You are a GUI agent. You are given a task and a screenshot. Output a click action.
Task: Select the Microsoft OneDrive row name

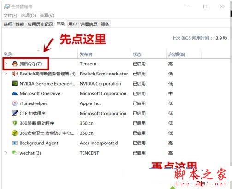[40, 93]
